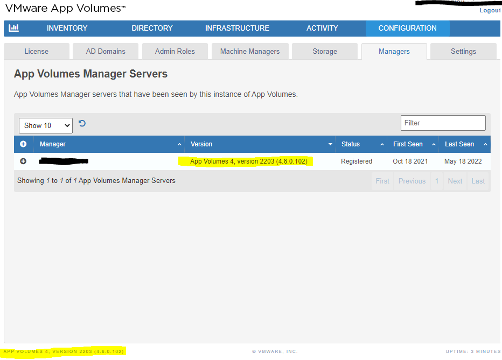Image resolution: width=502 pixels, height=360 pixels.
Task: Switch to the Machine Managers tab
Action: coord(250,52)
